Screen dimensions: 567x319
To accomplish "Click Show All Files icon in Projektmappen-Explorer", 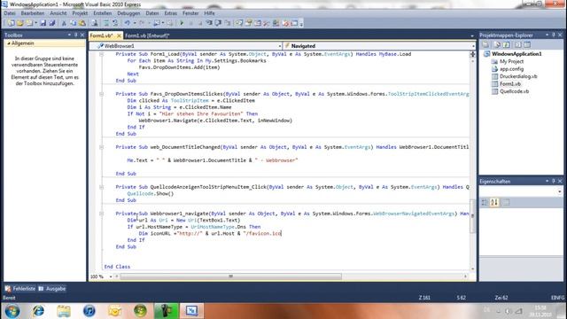I will 497,45.
